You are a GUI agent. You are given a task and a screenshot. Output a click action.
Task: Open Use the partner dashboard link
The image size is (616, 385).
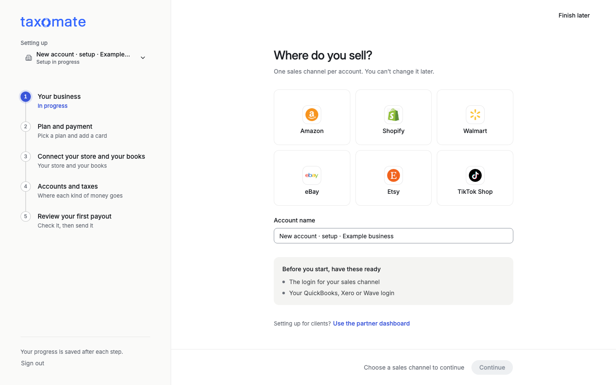click(x=371, y=323)
